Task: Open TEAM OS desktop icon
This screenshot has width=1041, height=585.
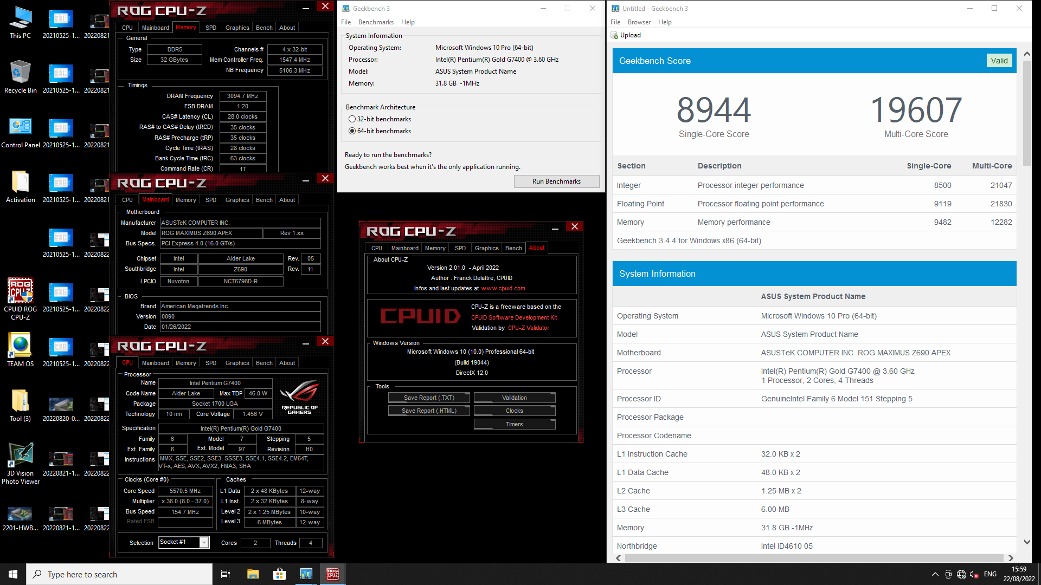Action: [x=20, y=350]
